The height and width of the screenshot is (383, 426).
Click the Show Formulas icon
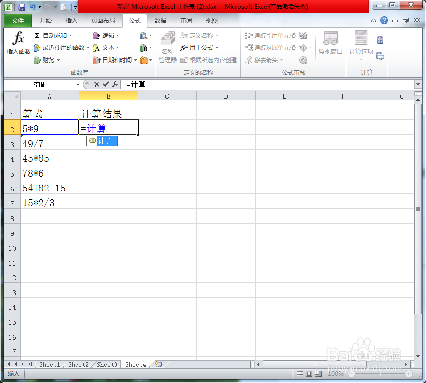click(303, 36)
